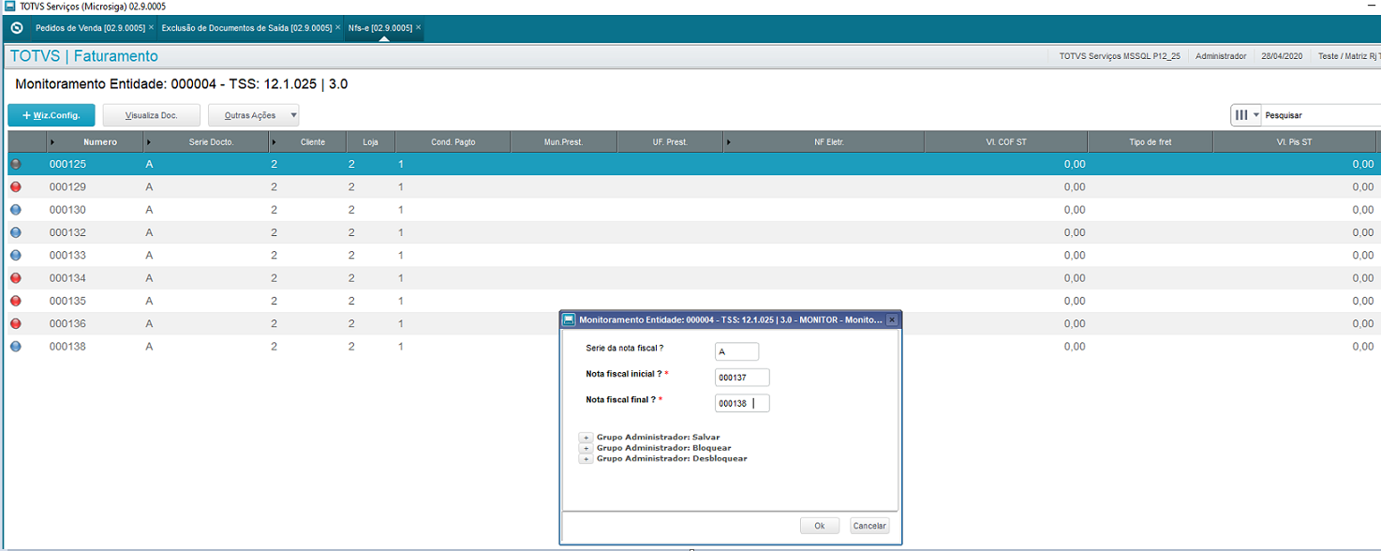This screenshot has height=551, width=1381.
Task: Sort by Numero column header
Action: pyautogui.click(x=100, y=142)
